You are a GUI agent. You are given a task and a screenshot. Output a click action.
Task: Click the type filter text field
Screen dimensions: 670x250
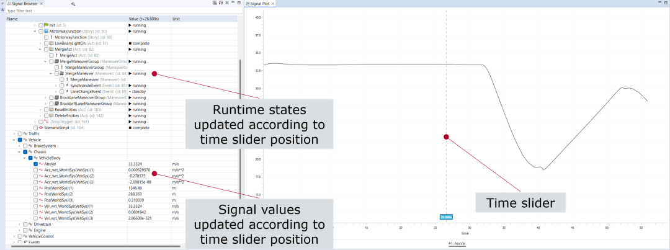pos(122,11)
